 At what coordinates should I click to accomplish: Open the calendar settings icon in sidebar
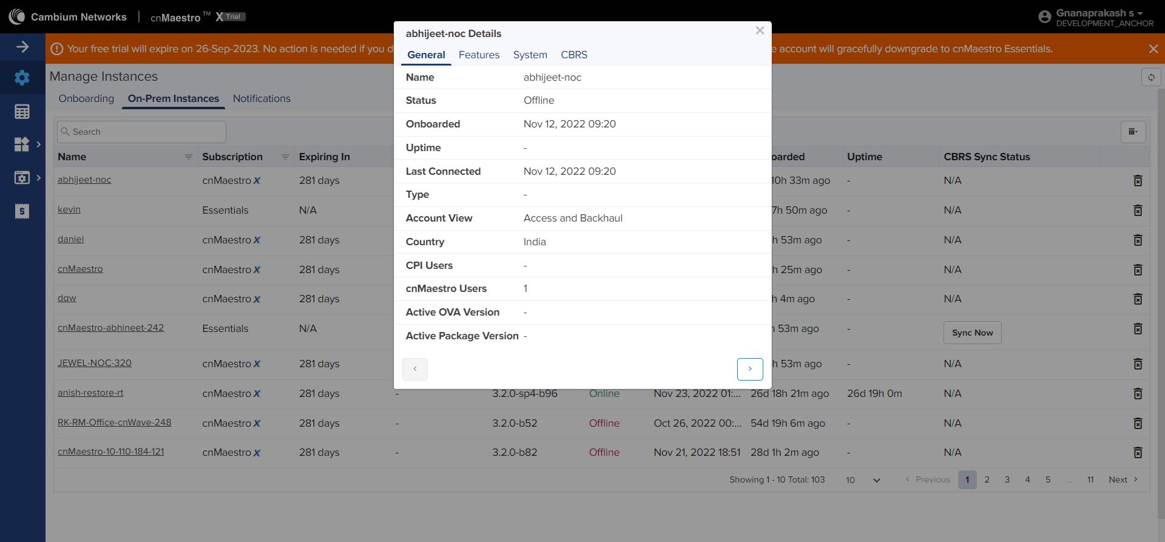22,178
